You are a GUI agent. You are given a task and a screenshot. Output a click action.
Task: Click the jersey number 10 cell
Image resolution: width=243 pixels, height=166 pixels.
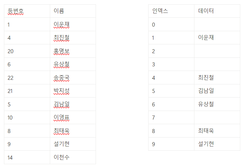pyautogui.click(x=11, y=117)
